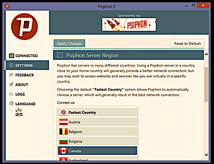Viewport: 214px width, 164px height.
Task: Click the Language globe icon
Action: tap(11, 104)
